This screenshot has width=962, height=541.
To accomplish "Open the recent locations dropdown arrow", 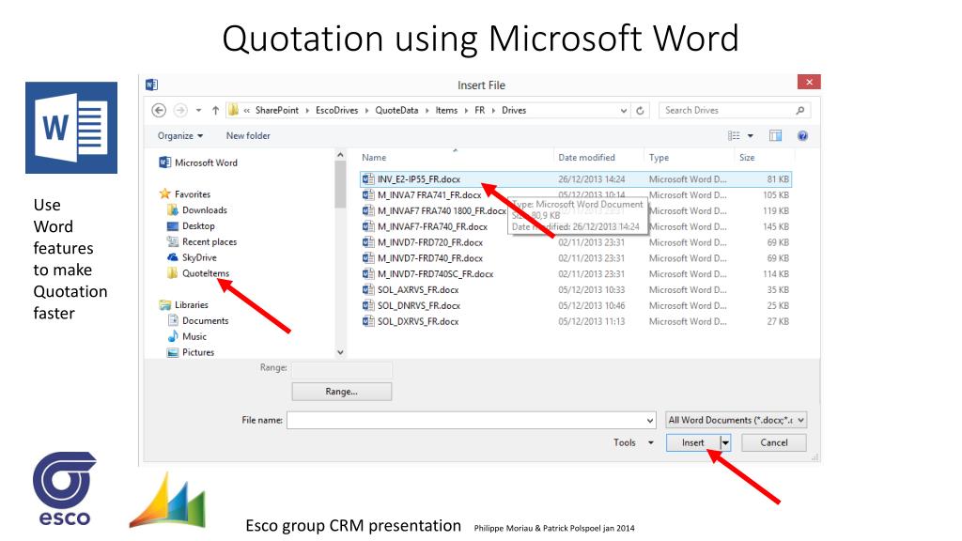I will 198,111.
